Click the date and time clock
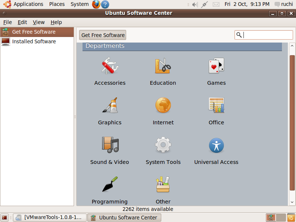The width and height of the screenshot is (296, 222). tap(247, 4)
